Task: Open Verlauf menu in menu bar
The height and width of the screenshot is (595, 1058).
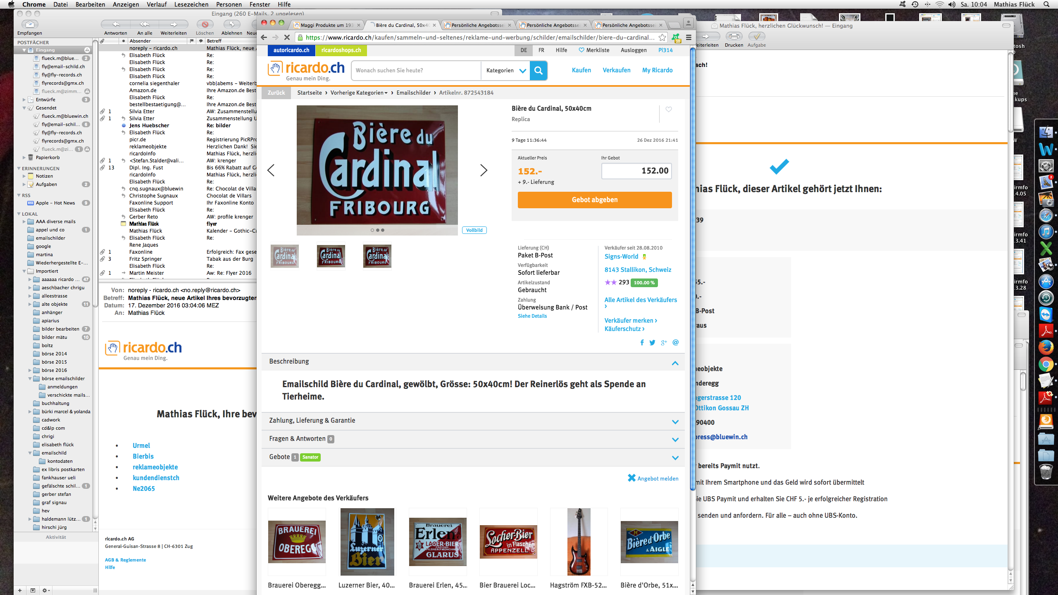Action: (157, 4)
